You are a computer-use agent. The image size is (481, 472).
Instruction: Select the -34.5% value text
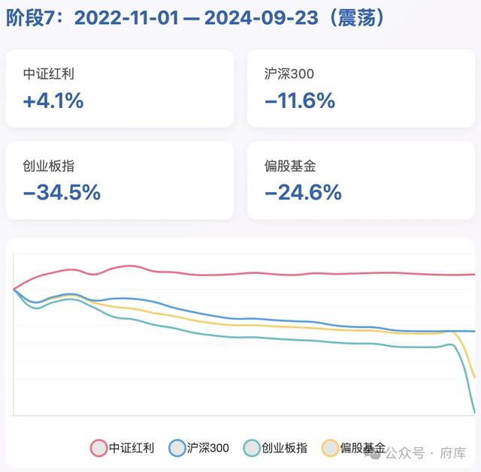(x=62, y=192)
